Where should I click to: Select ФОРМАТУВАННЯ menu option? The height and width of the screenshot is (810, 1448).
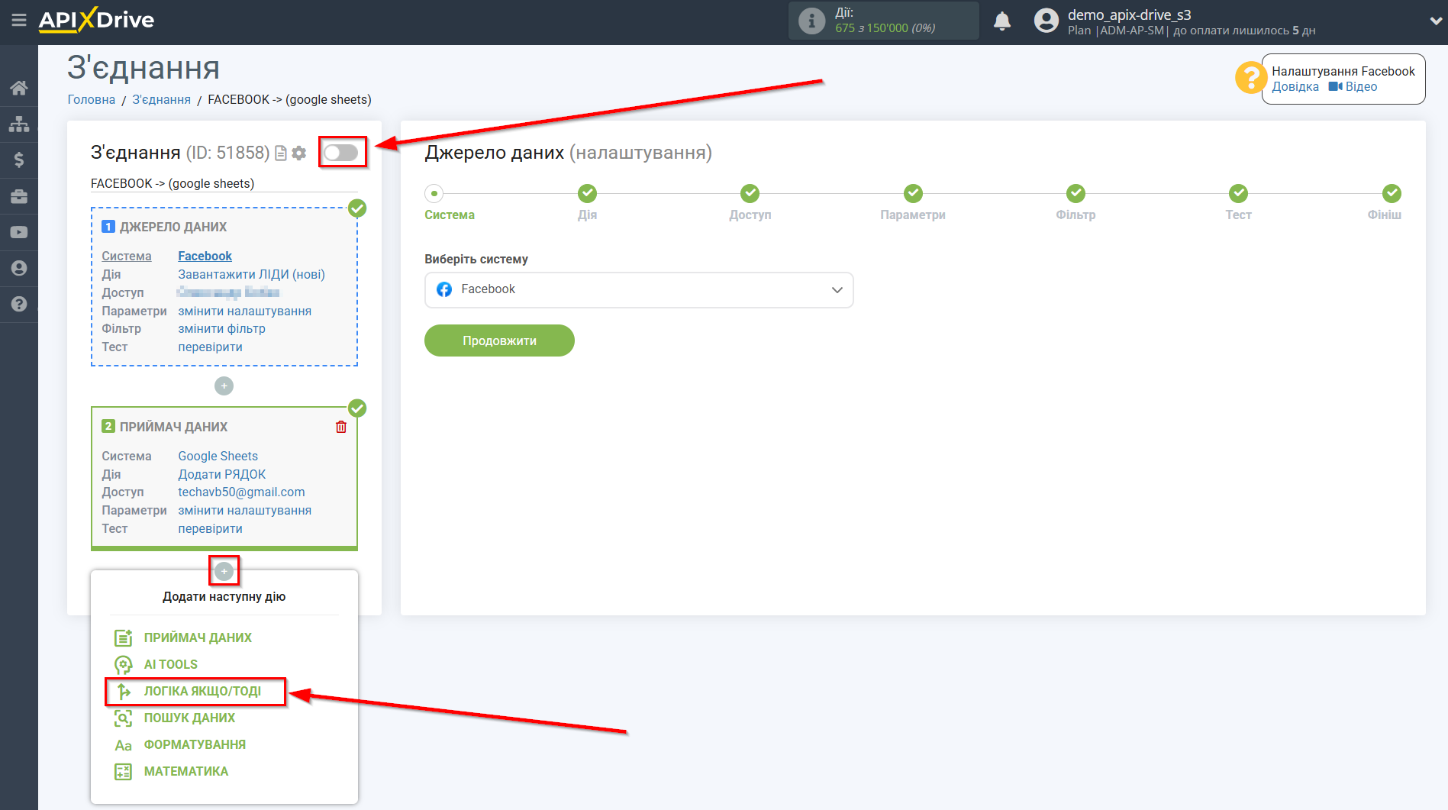click(x=180, y=744)
